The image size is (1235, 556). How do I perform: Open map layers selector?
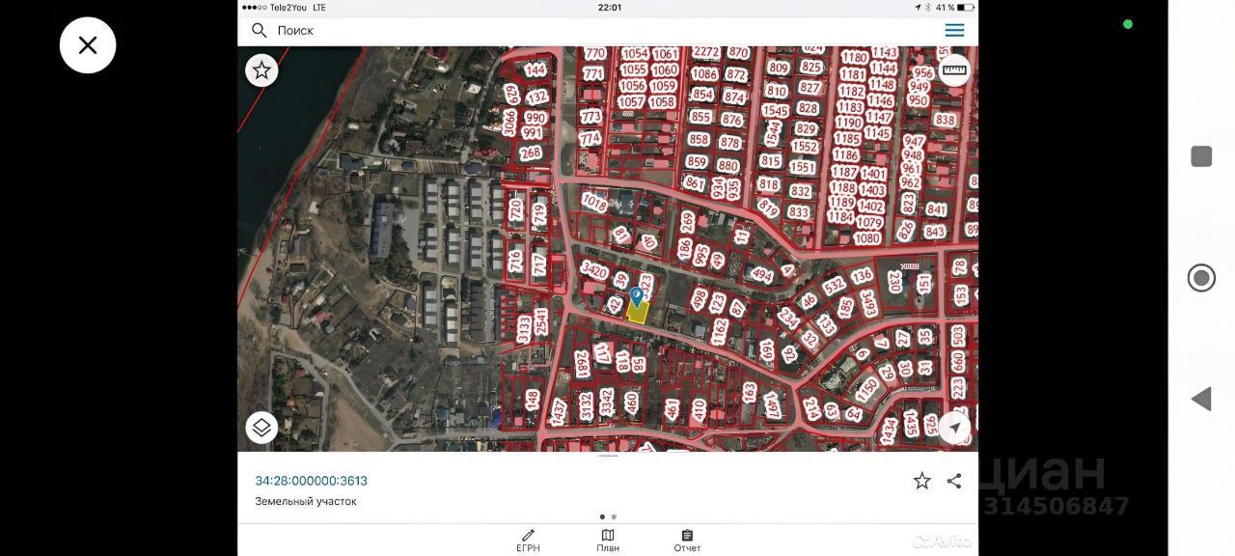click(261, 427)
